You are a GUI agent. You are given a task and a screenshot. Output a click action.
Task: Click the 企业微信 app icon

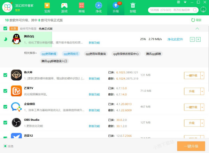(x=16, y=107)
